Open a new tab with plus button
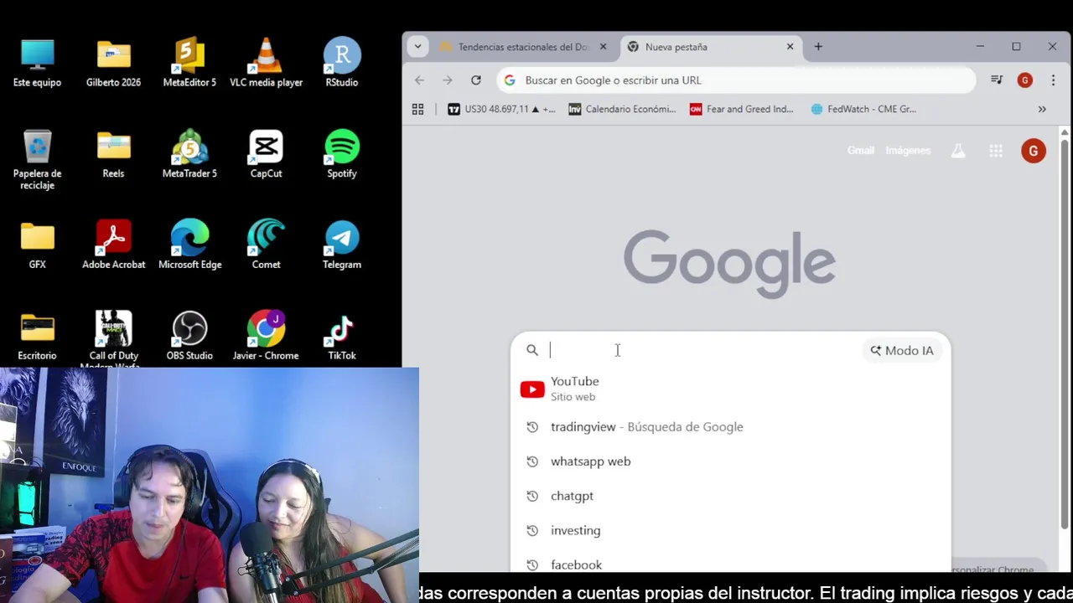The width and height of the screenshot is (1073, 603). [x=818, y=47]
